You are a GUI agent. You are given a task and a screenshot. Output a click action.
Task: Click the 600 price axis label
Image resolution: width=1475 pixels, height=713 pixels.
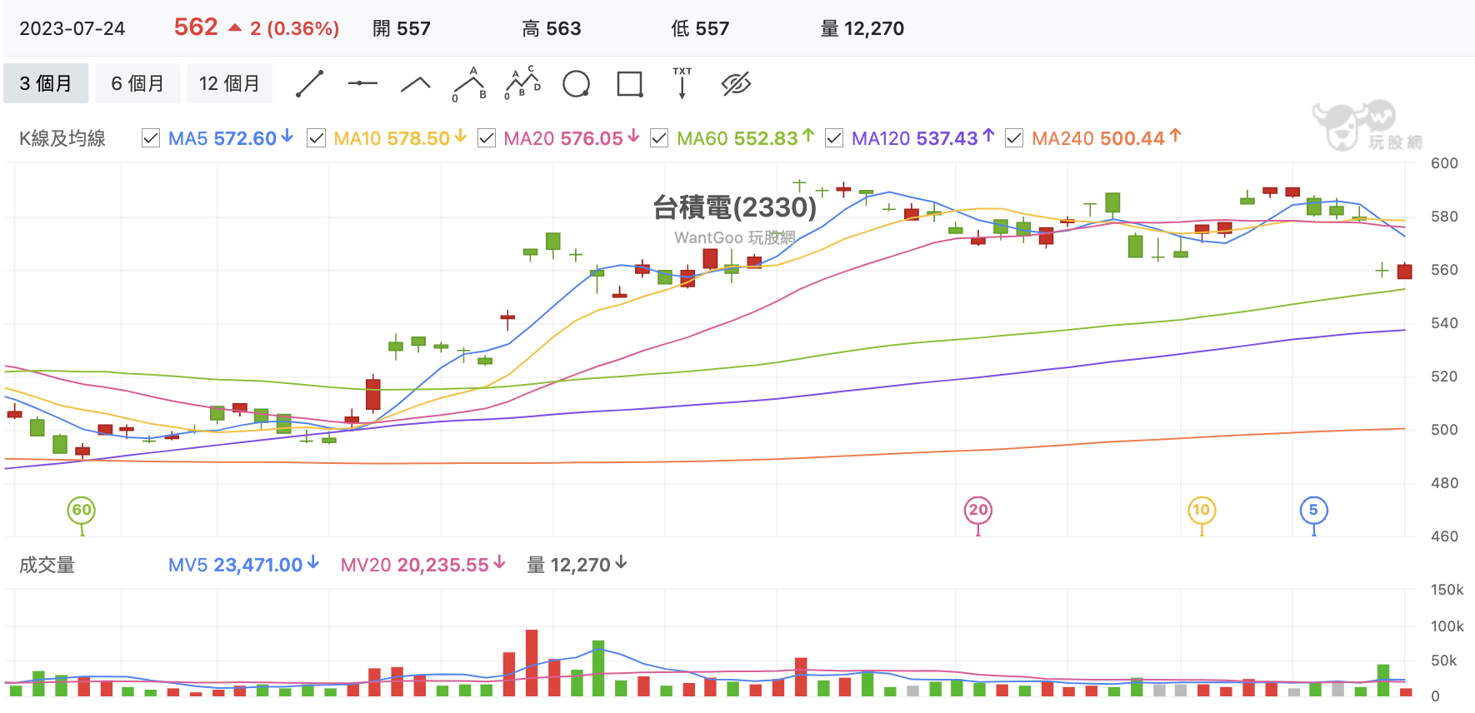(1444, 163)
